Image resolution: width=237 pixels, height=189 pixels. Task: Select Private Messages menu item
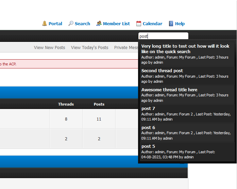coord(126,48)
